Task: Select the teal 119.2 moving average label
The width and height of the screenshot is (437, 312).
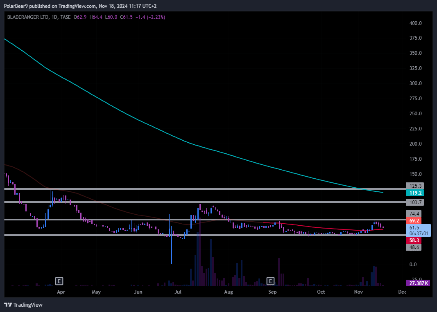Action: point(415,193)
